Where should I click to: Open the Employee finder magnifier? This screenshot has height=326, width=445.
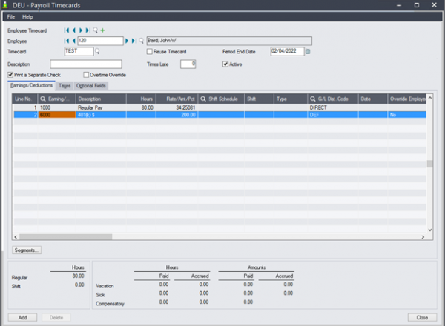point(142,41)
